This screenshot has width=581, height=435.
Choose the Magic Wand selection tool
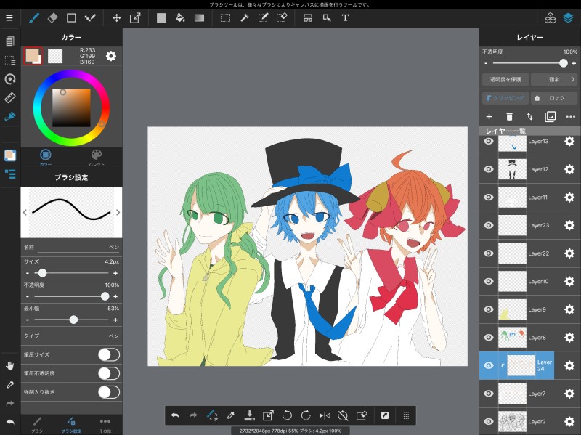coord(245,17)
